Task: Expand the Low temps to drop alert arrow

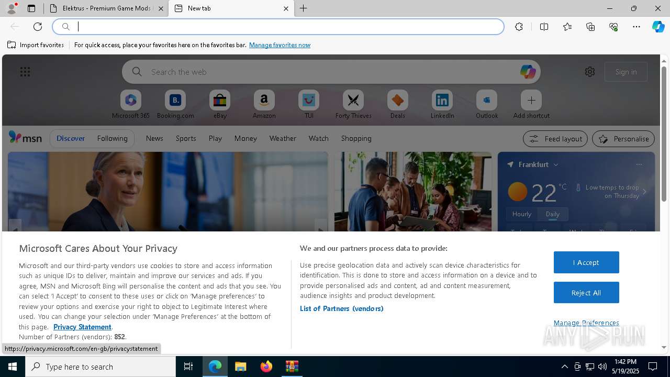Action: pos(644,192)
